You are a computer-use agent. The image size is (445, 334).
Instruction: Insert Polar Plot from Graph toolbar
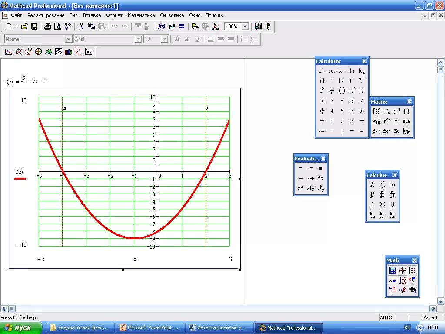pos(38,52)
